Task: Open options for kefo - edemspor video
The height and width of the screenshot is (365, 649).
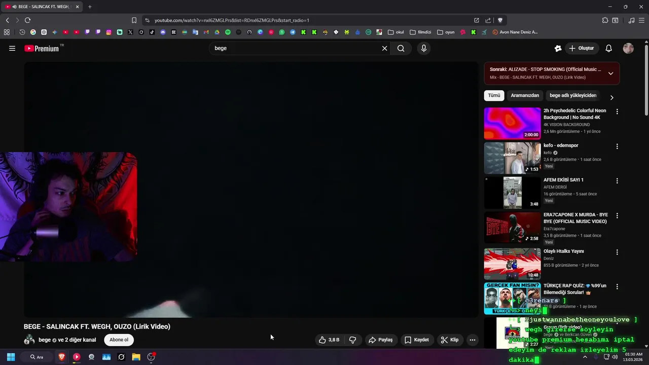Action: pos(617,147)
